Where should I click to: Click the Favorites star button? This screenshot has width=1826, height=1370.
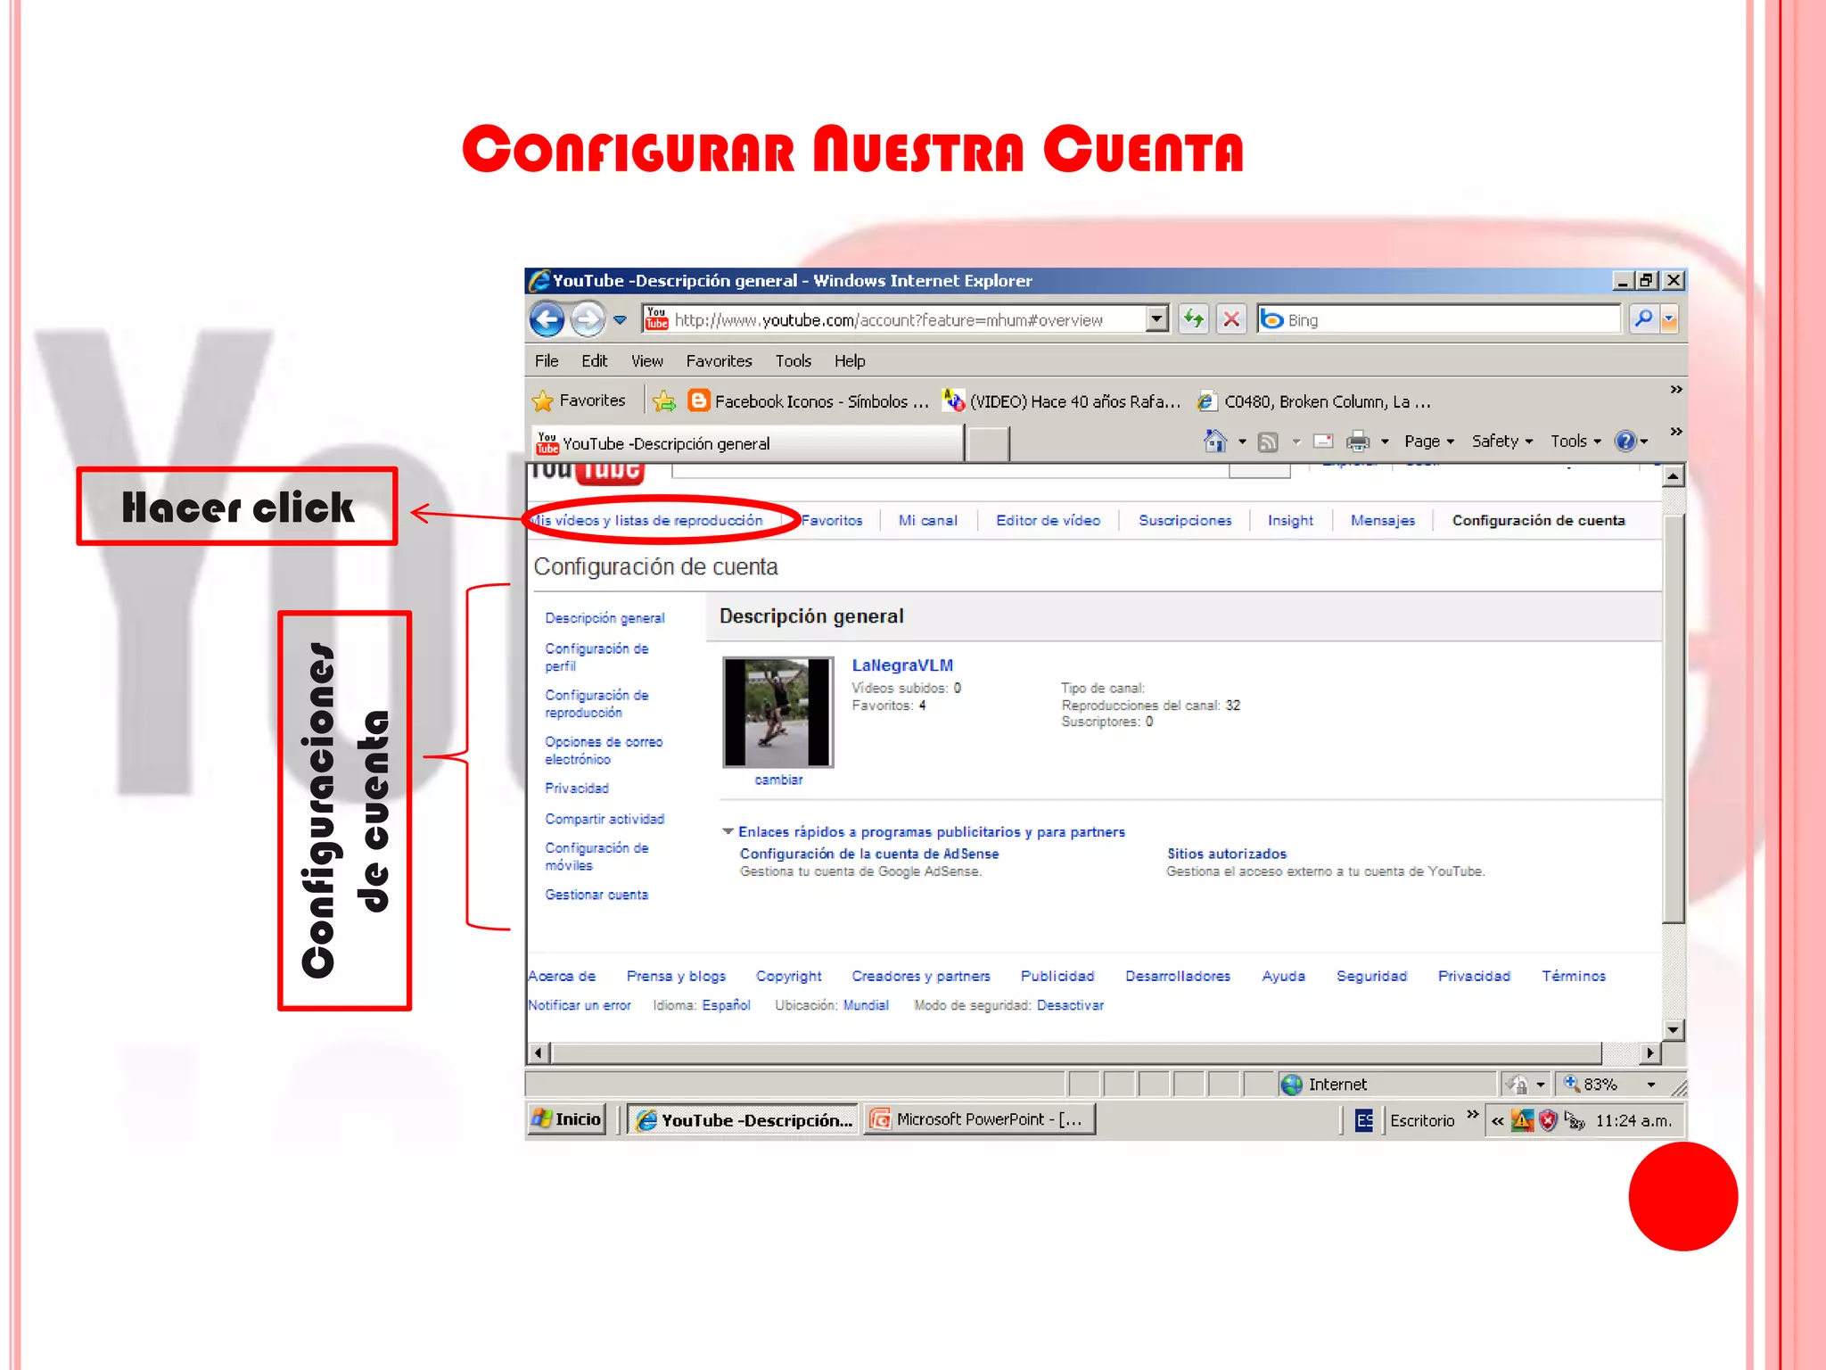click(x=579, y=400)
